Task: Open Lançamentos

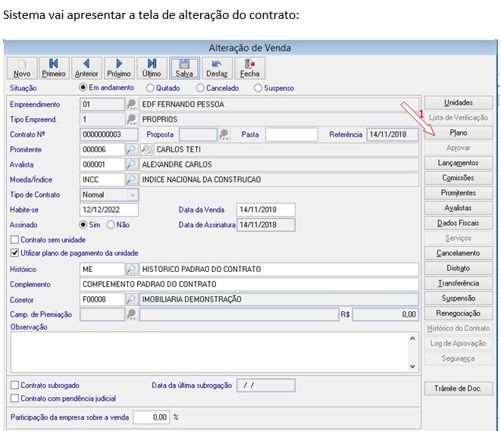Action: point(459,163)
